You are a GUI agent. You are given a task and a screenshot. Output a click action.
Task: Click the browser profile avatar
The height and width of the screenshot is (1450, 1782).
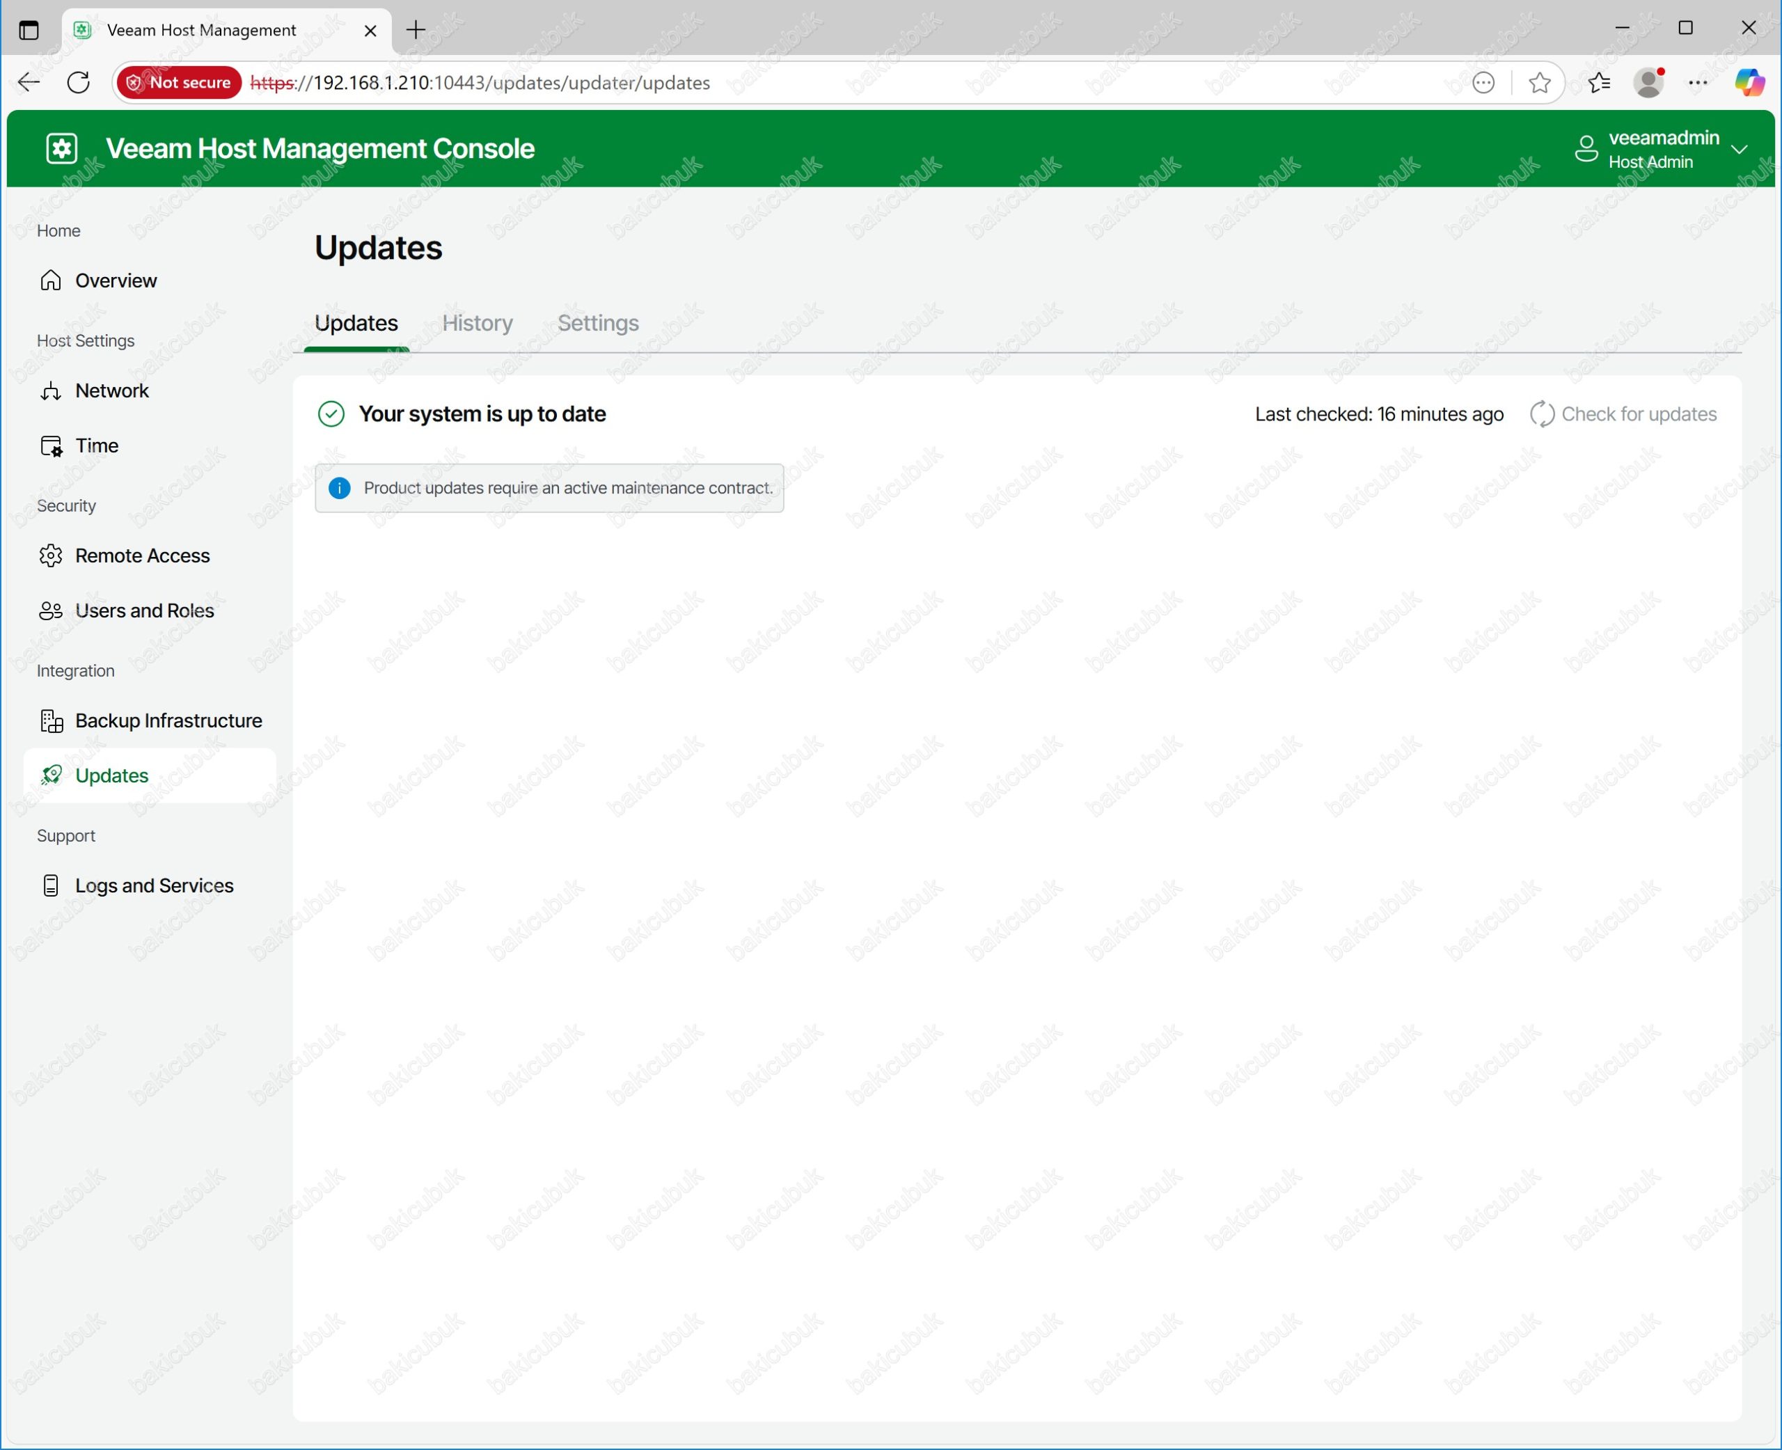[1648, 82]
